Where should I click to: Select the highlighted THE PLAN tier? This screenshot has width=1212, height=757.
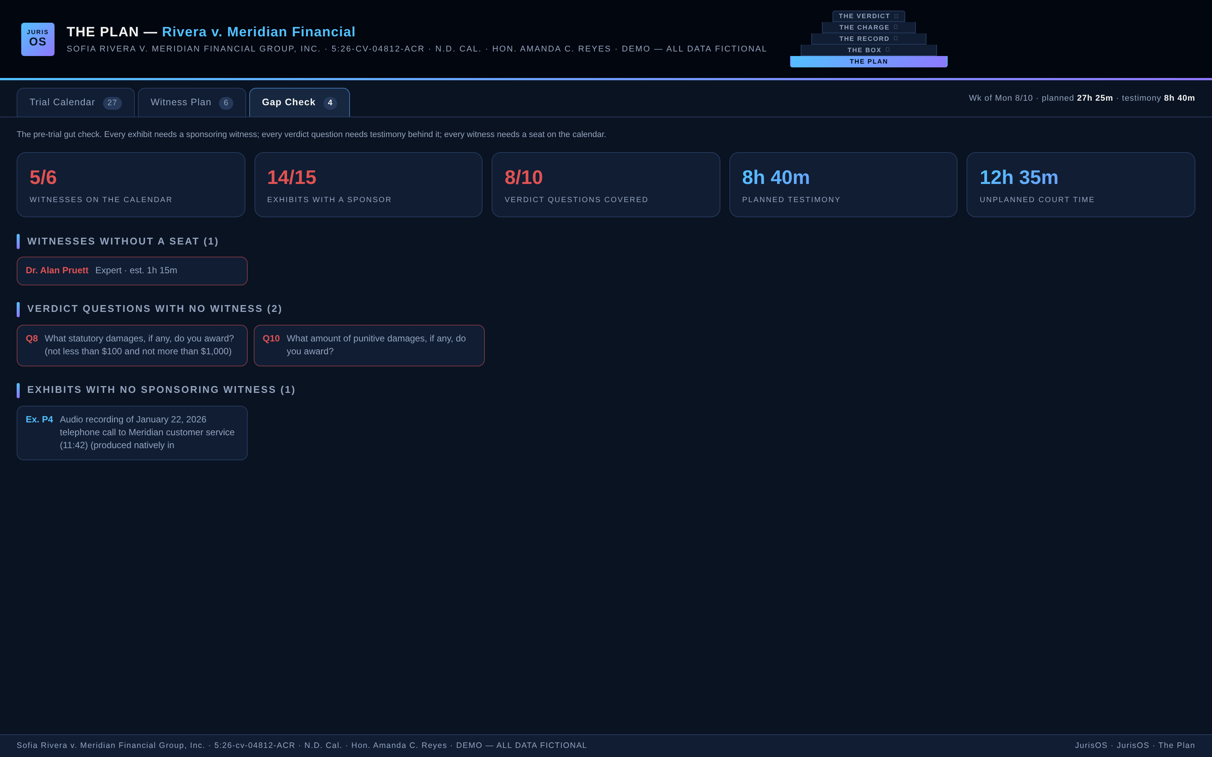coord(868,62)
